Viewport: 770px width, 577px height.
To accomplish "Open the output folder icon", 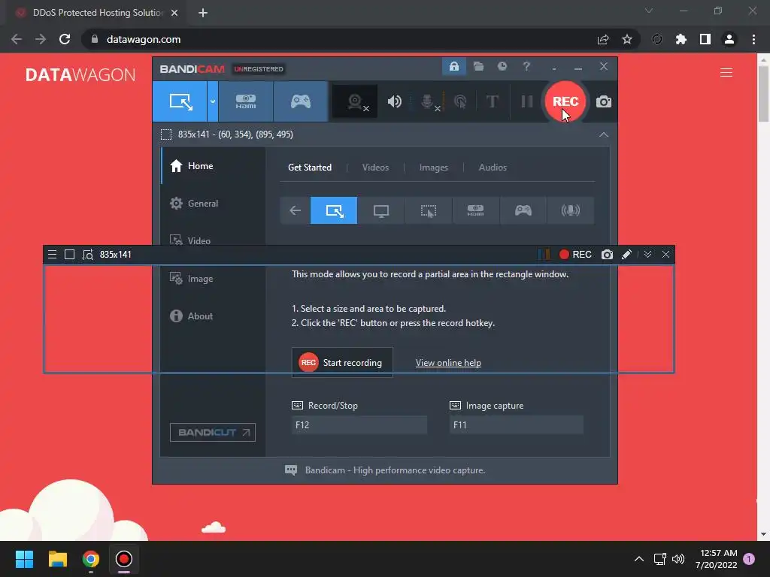I will coord(478,66).
